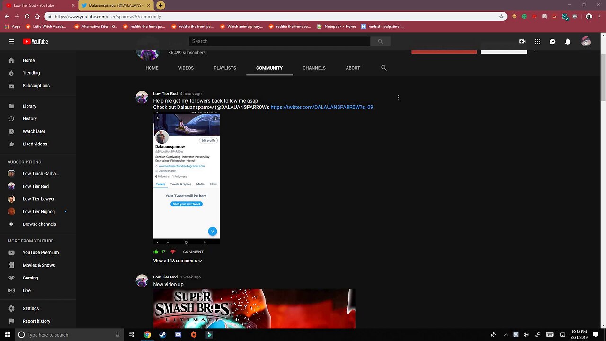Click the COMMENT button on the post
This screenshot has width=606, height=341.
tap(193, 252)
